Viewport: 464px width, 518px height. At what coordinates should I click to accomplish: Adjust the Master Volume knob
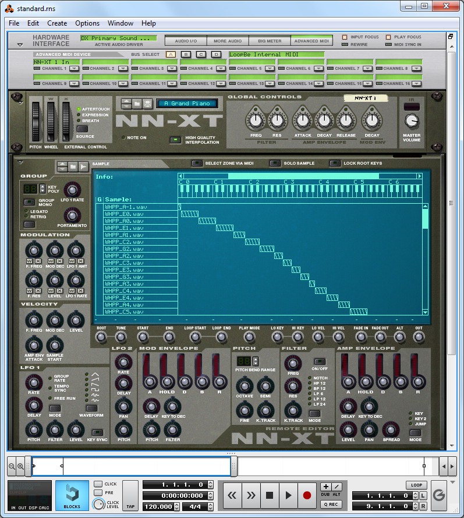pyautogui.click(x=412, y=121)
